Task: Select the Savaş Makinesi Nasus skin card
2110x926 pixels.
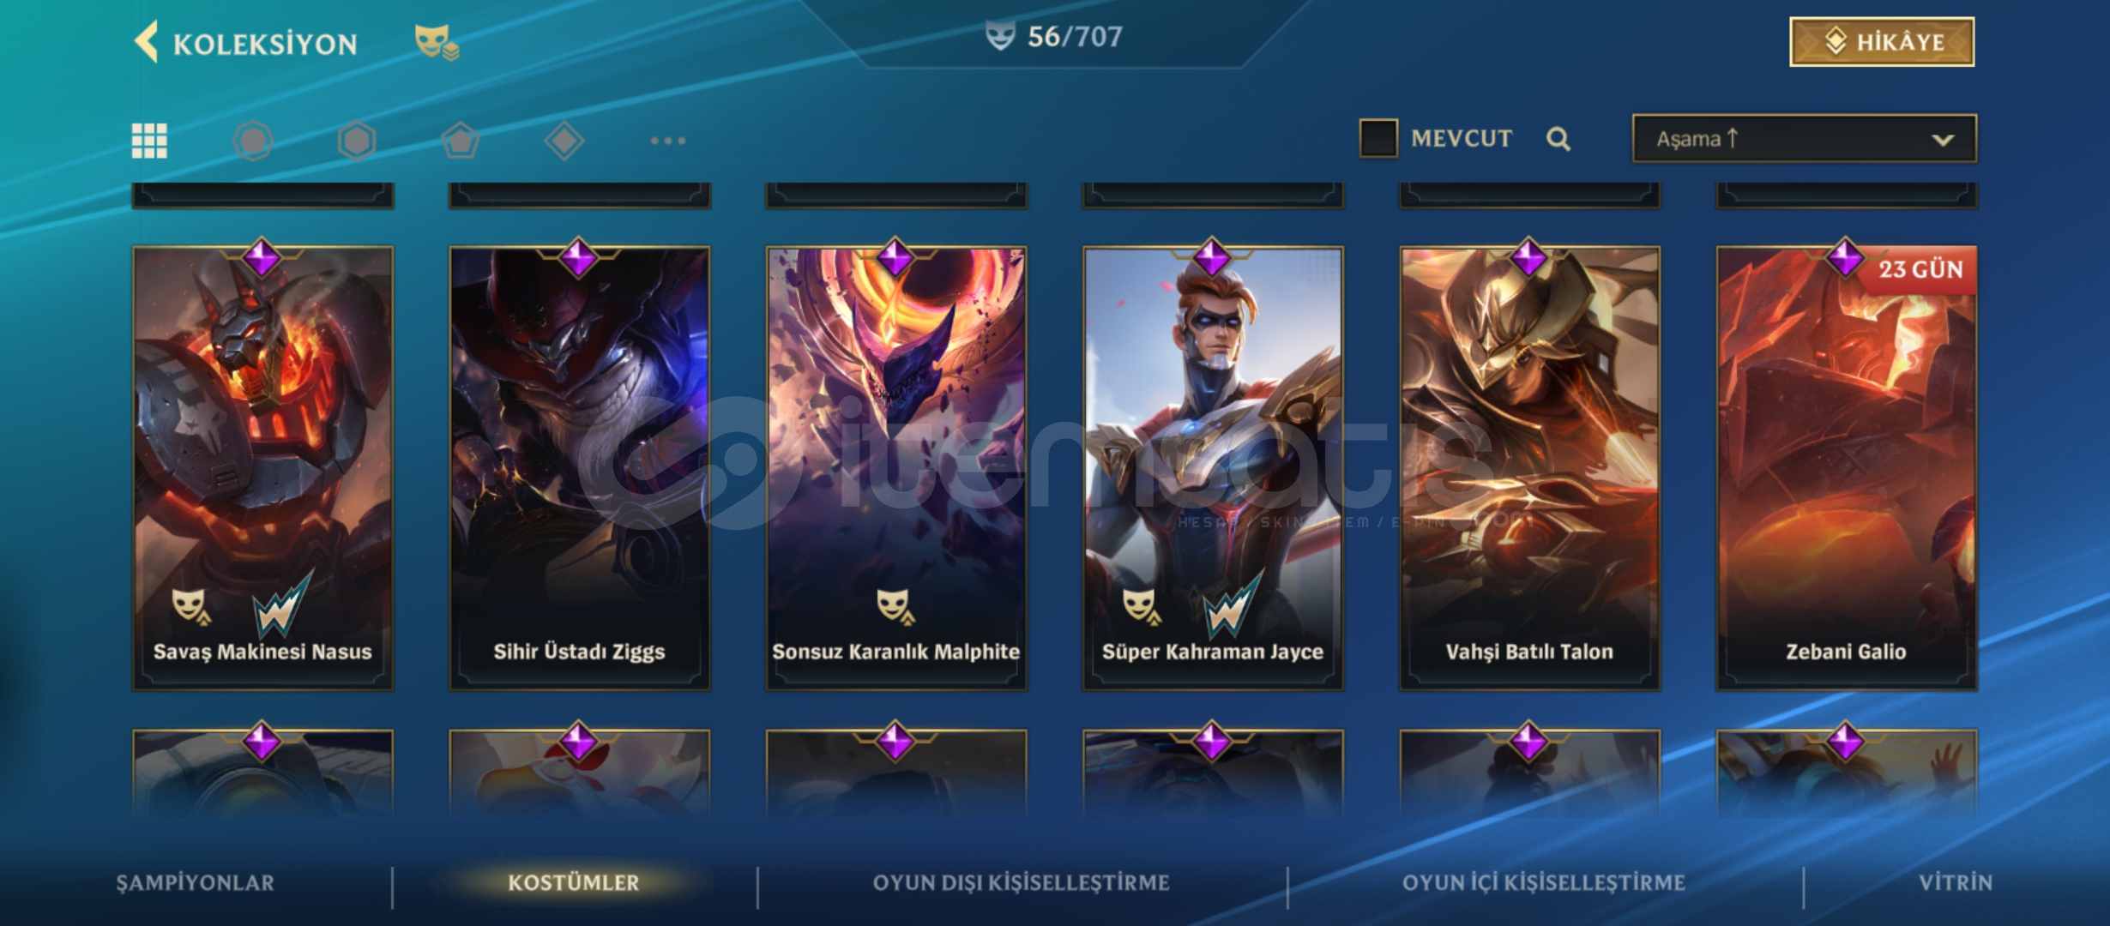Action: (x=262, y=468)
